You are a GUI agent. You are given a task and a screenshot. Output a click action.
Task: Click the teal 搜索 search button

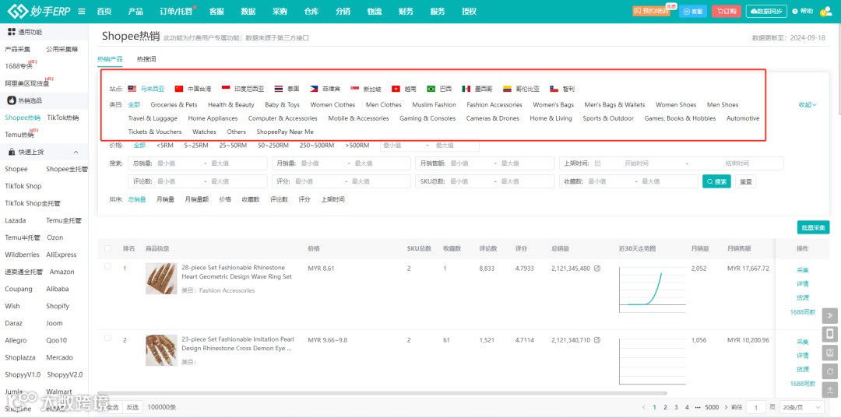(x=716, y=181)
